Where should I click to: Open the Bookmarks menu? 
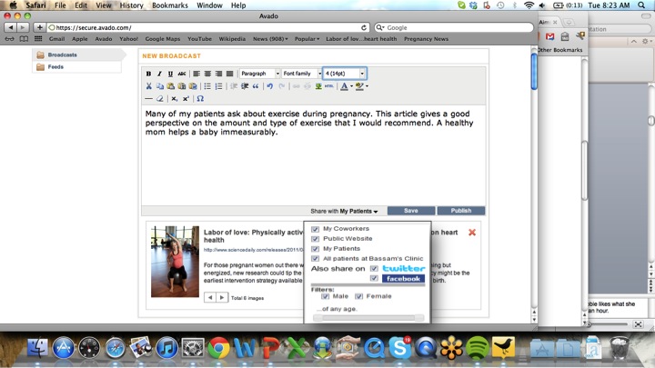[169, 5]
